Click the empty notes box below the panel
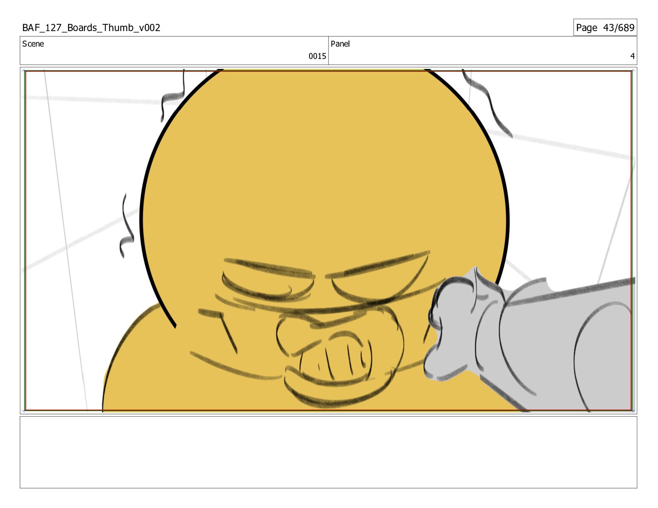Image resolution: width=658 pixels, height=508 pixels. click(328, 452)
